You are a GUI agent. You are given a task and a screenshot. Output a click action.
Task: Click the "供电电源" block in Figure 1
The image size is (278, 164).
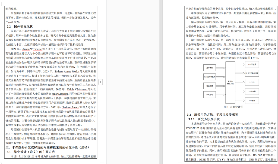210,94
